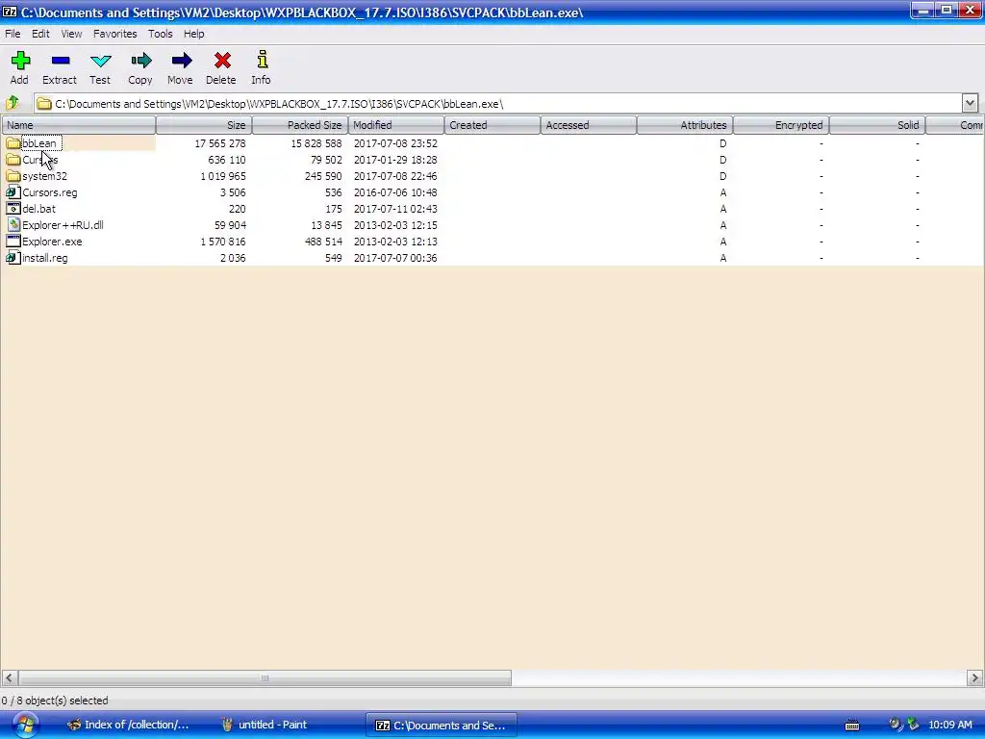Click the blue Extract minus icon
This screenshot has height=739, width=985.
pyautogui.click(x=61, y=61)
